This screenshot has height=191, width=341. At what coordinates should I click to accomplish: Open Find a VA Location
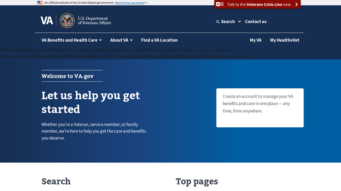(x=159, y=40)
